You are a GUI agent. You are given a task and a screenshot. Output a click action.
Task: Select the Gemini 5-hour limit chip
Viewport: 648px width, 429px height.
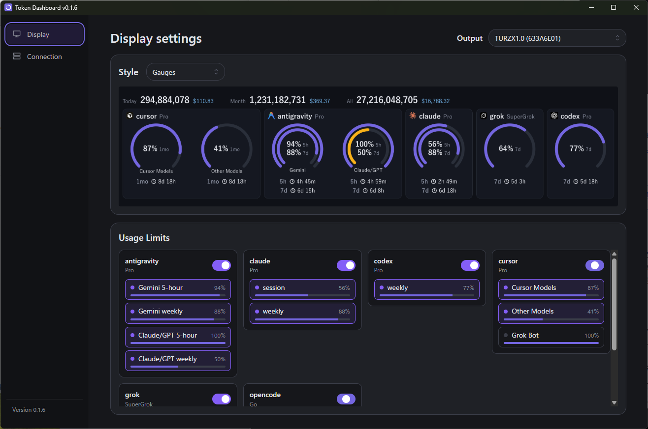(x=178, y=289)
